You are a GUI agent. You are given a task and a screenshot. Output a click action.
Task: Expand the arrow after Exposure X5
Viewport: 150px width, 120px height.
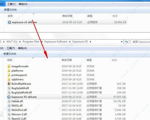pyautogui.click(x=90, y=42)
